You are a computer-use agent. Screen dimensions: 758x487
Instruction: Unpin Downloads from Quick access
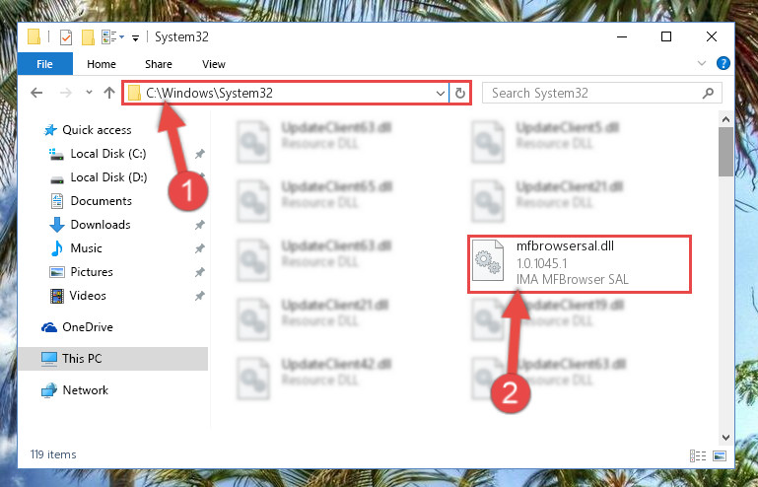(199, 225)
